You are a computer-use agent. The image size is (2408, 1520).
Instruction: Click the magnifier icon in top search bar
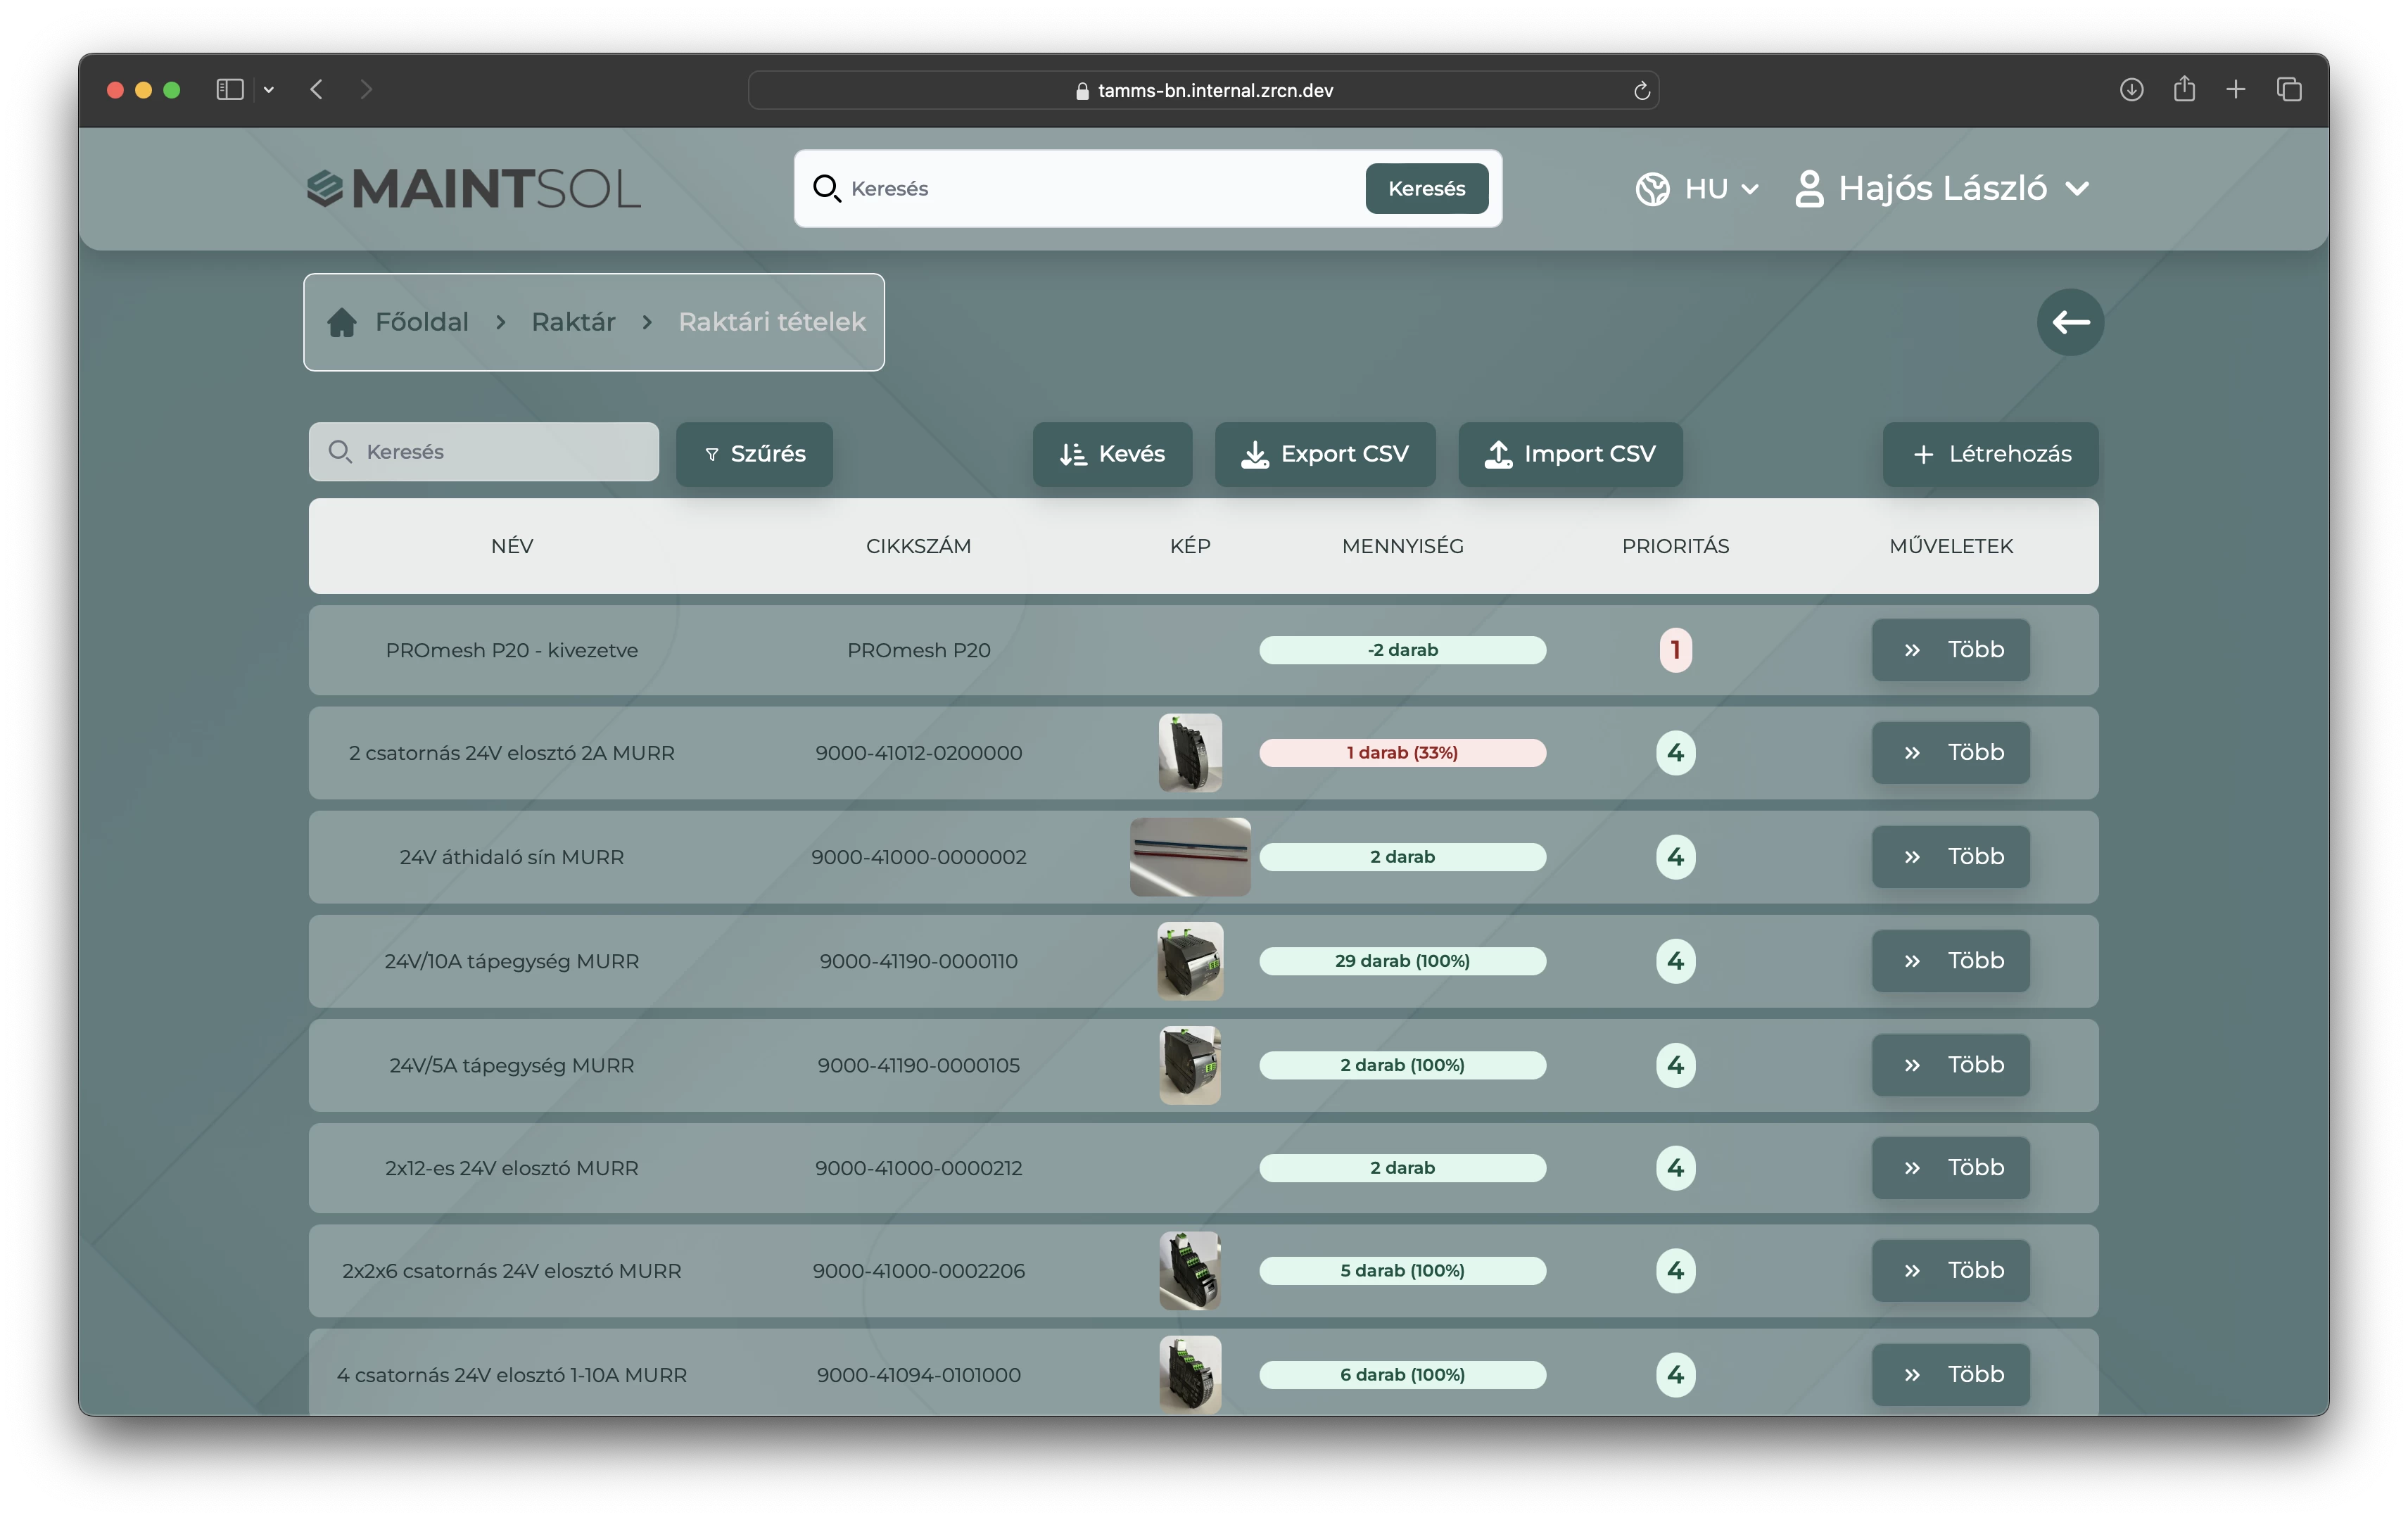click(826, 188)
